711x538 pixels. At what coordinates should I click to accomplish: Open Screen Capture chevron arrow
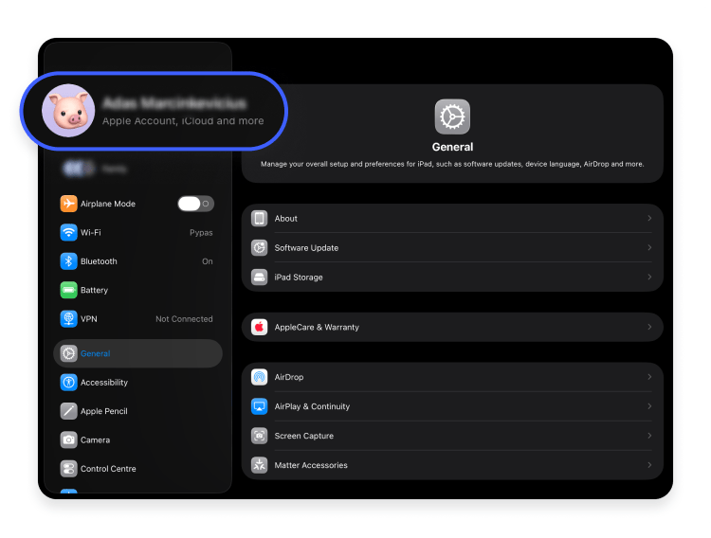649,436
